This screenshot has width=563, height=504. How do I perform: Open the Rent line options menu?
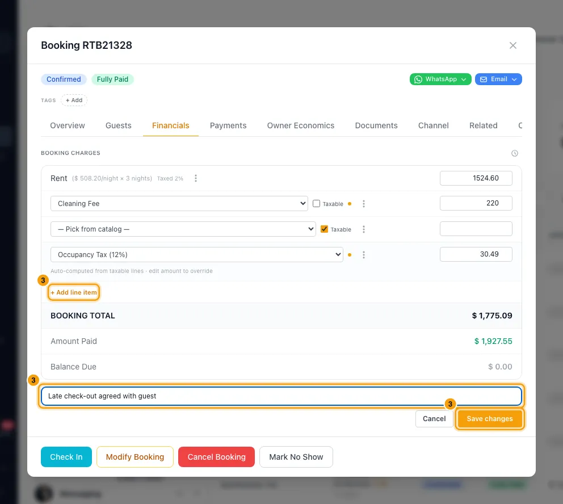pos(196,178)
